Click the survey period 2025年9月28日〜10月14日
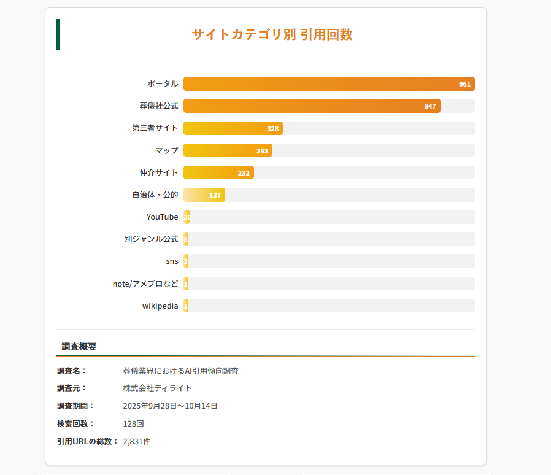 pos(170,406)
